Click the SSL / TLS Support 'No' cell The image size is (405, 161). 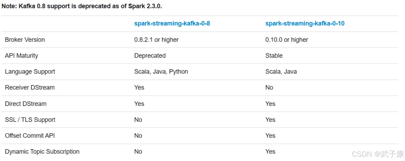(138, 120)
